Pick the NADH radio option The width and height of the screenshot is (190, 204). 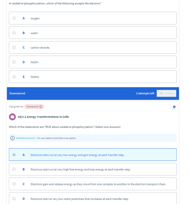click(x=14, y=62)
